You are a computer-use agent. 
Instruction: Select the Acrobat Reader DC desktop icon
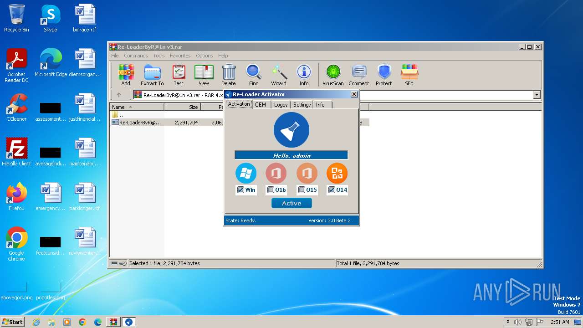(x=16, y=66)
